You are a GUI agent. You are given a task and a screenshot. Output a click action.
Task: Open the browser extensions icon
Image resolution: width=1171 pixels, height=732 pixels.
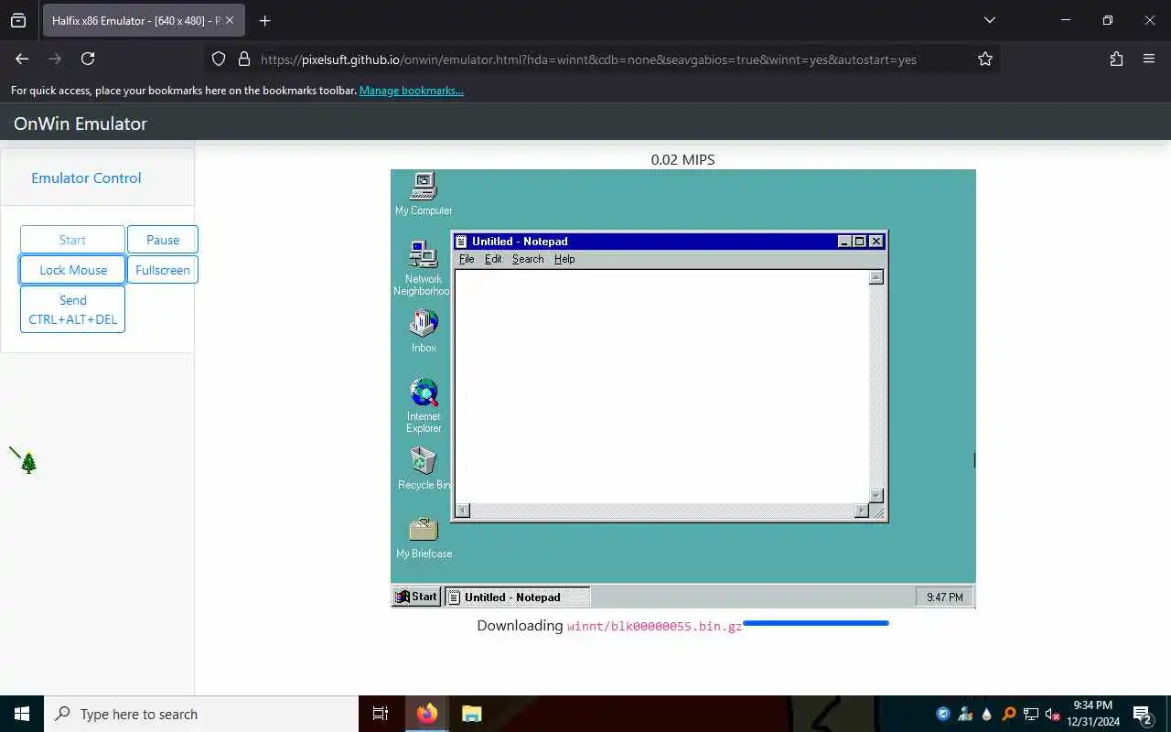coord(1116,59)
